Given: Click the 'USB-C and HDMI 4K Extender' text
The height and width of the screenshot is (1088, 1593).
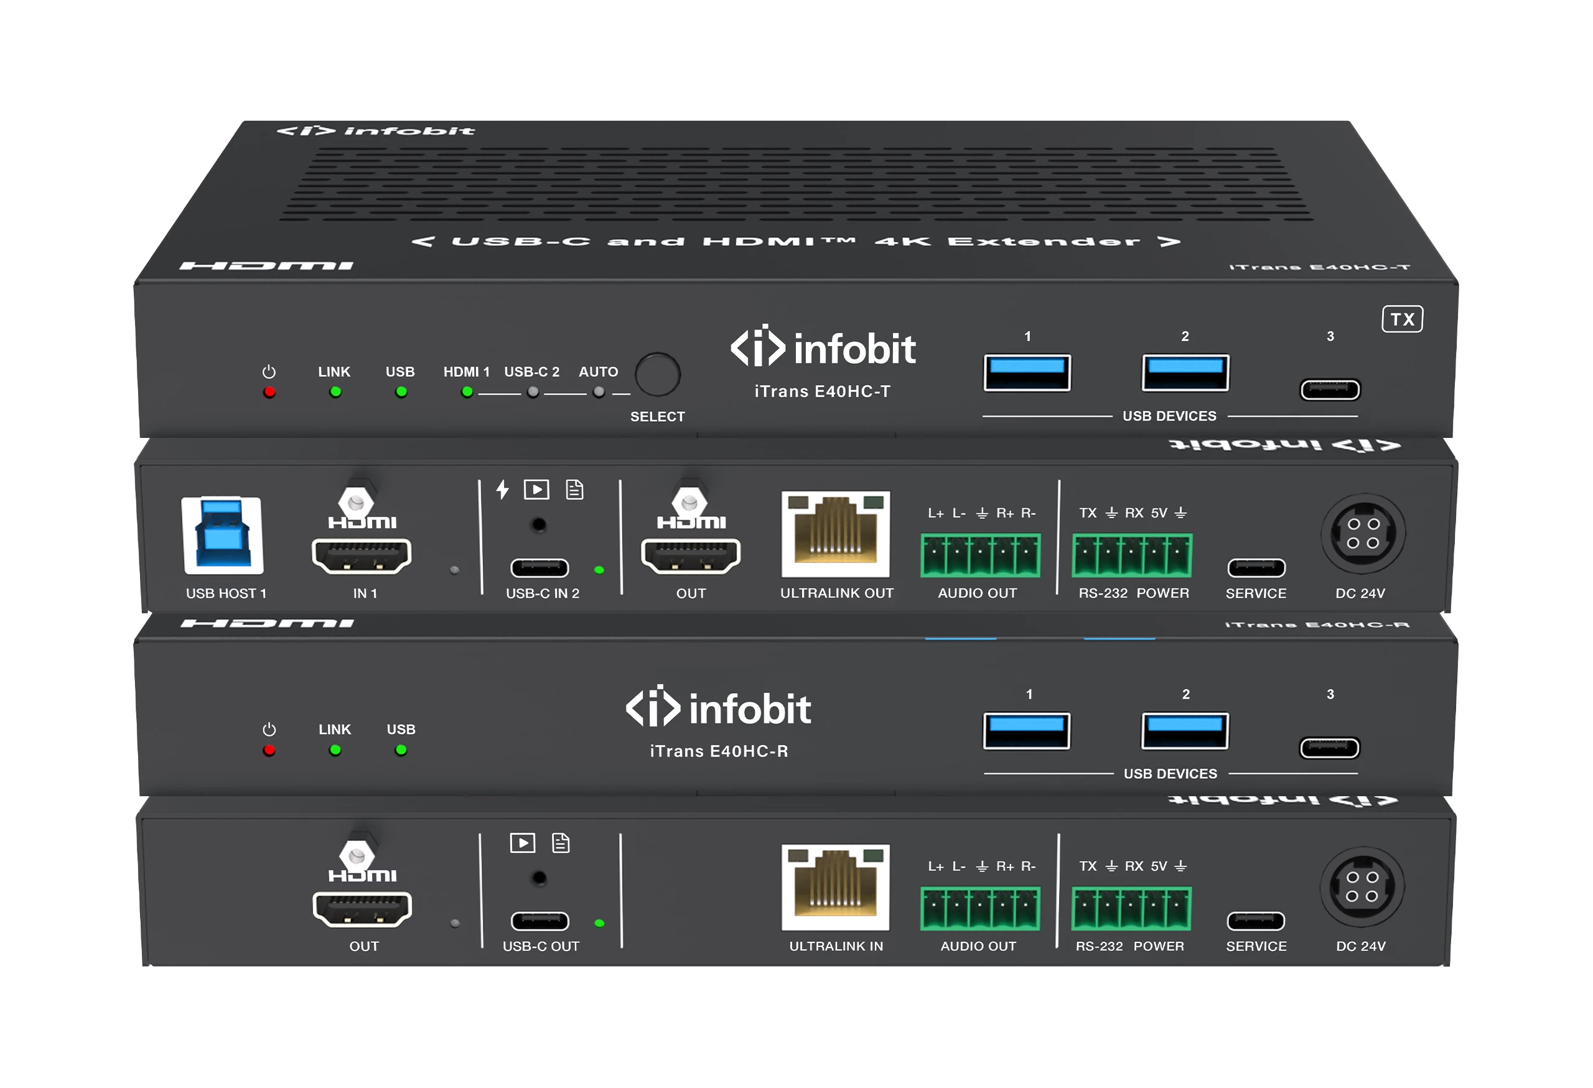Looking at the screenshot, I should [x=795, y=241].
